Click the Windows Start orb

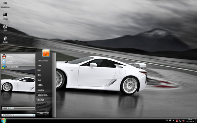[4, 120]
